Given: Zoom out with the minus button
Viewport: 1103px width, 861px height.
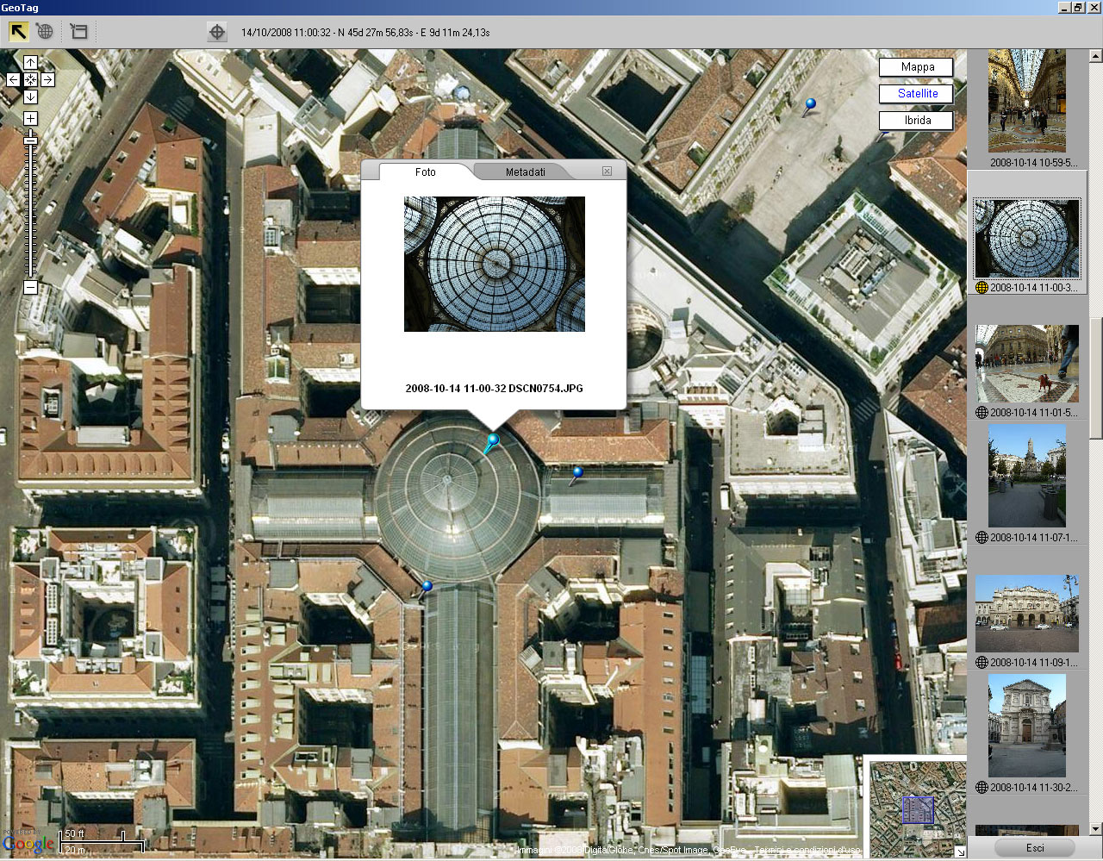Looking at the screenshot, I should [x=30, y=287].
